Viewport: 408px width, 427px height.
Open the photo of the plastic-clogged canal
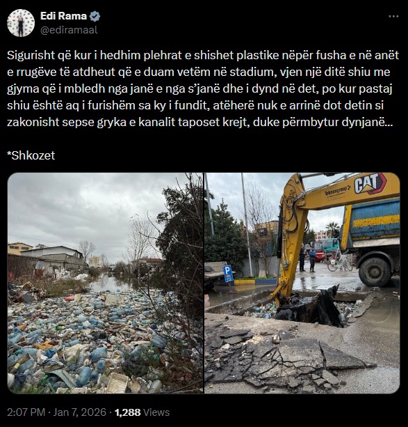[105, 283]
